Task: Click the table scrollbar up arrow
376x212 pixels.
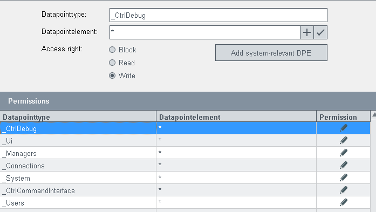Action: 374,114
